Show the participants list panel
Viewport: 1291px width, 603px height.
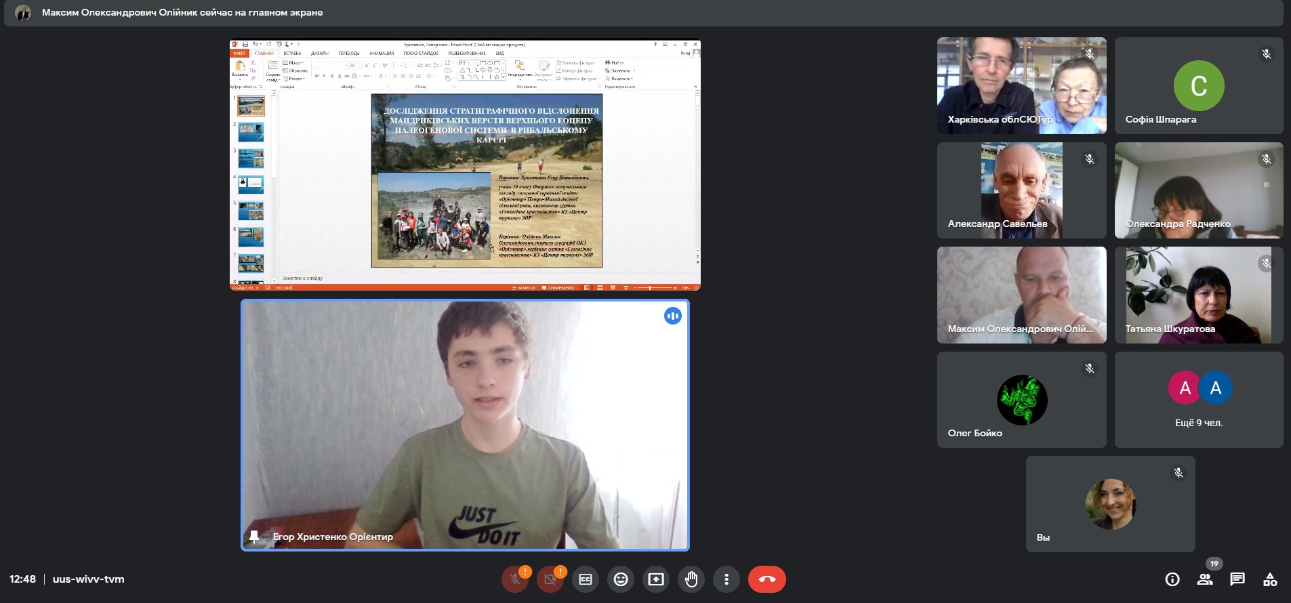[x=1205, y=579]
